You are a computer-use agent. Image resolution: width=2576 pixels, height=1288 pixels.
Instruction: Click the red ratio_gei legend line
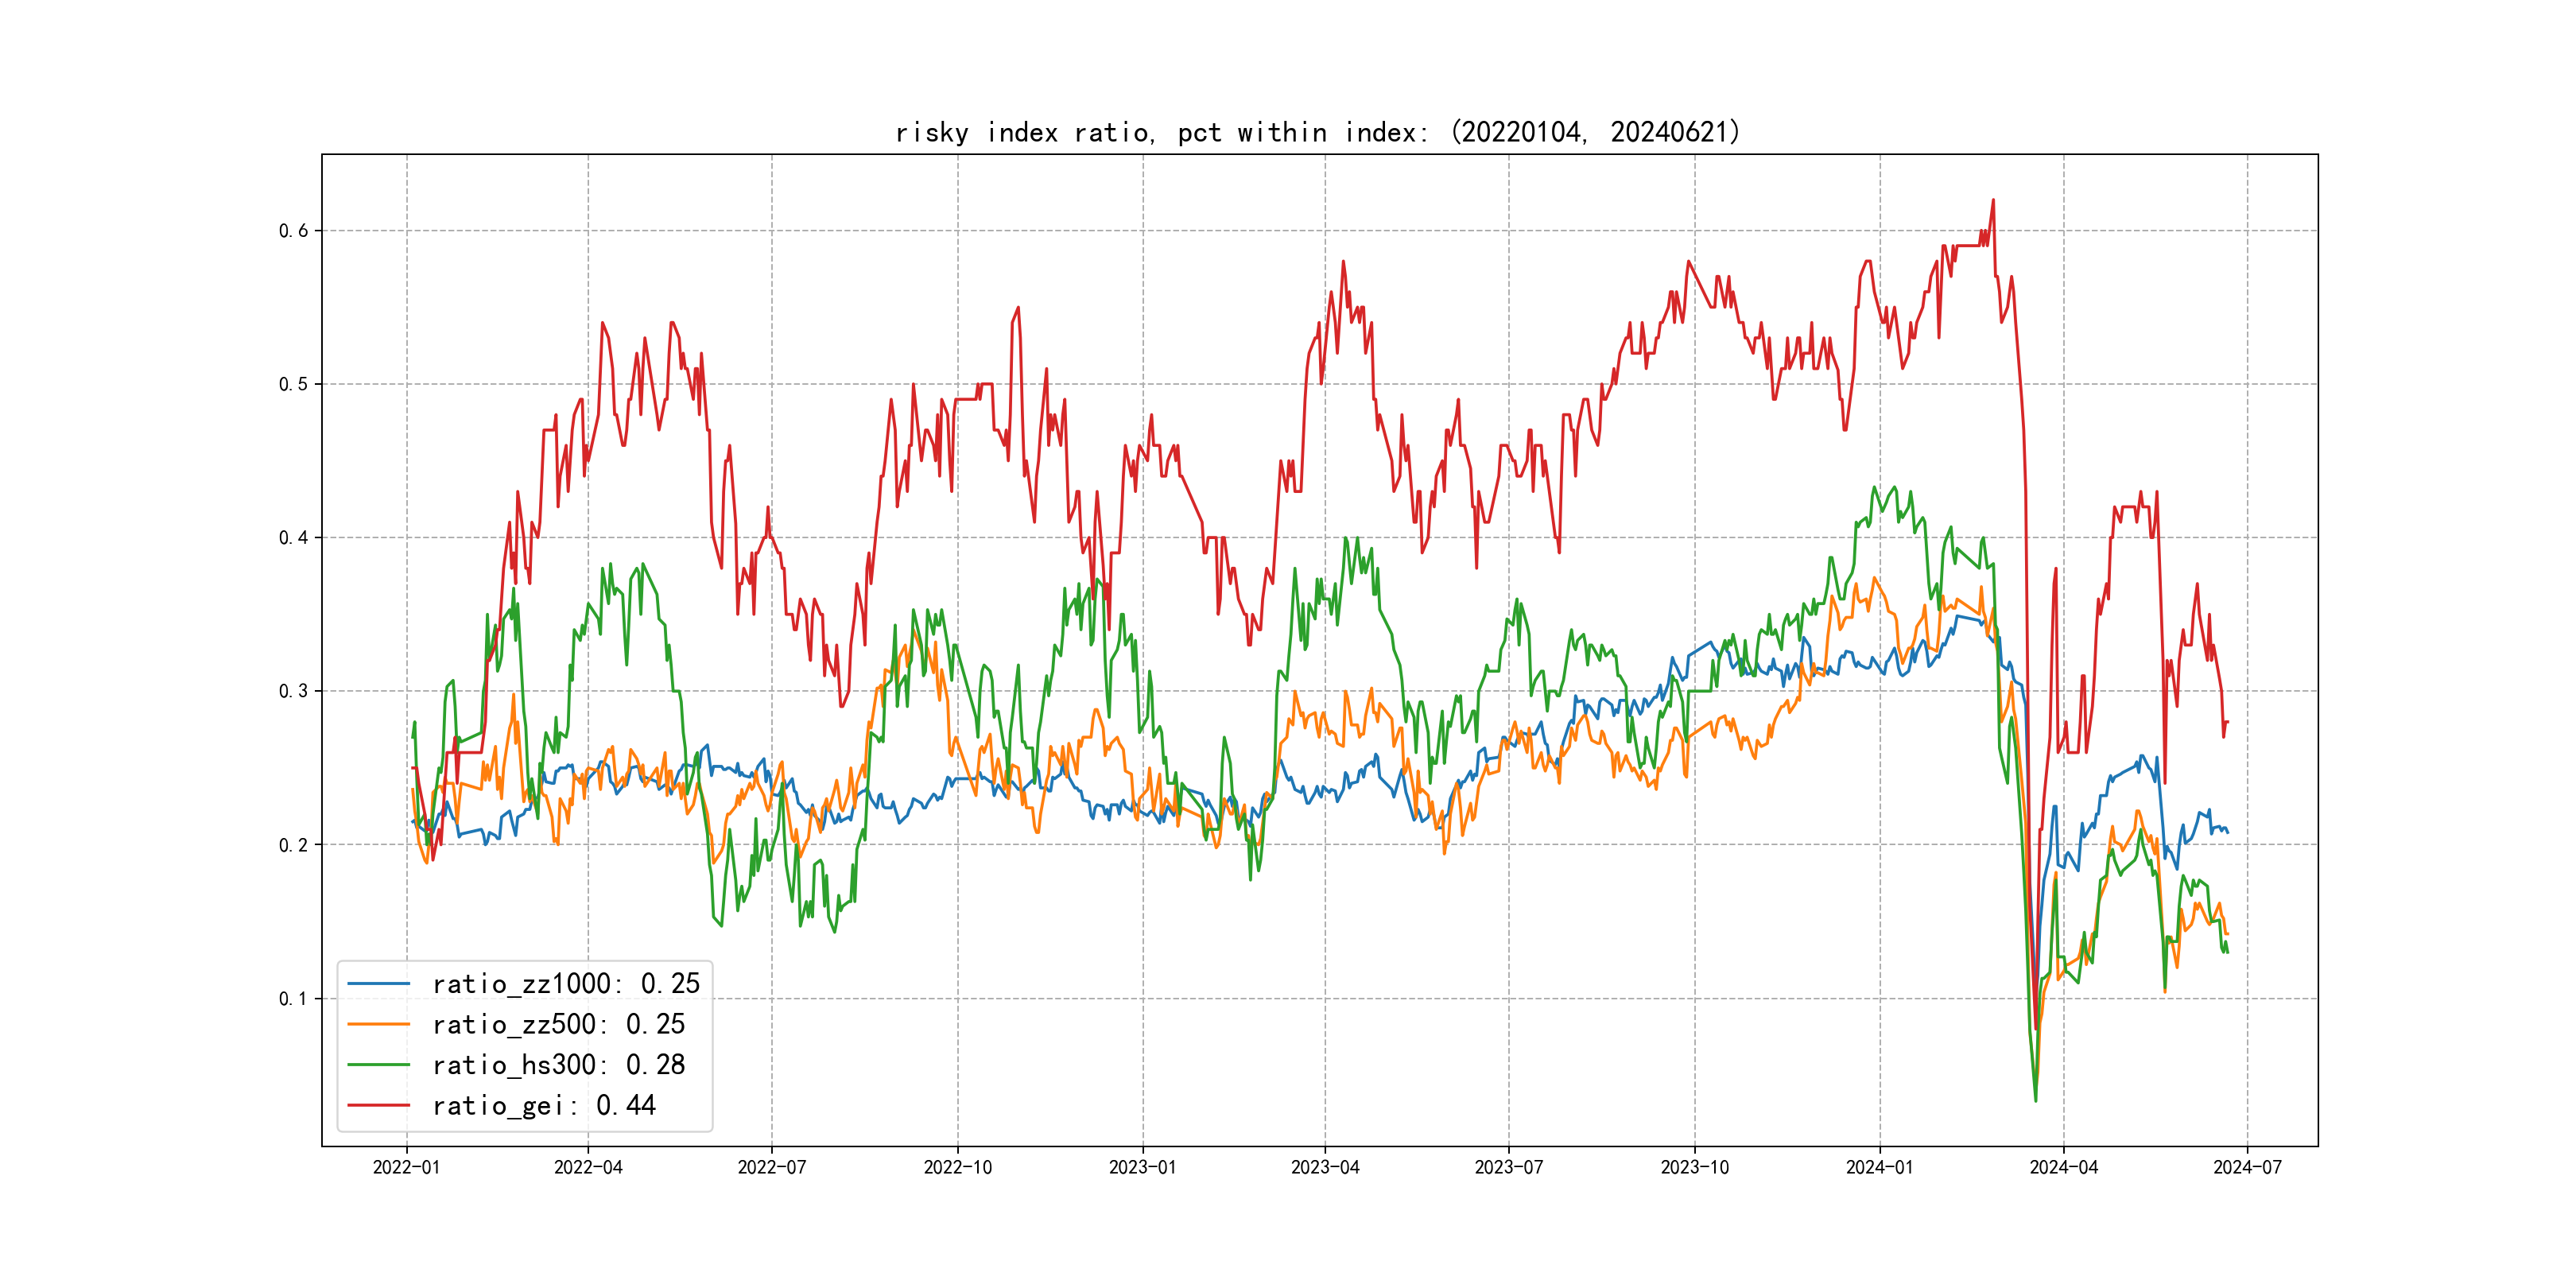coord(378,1105)
